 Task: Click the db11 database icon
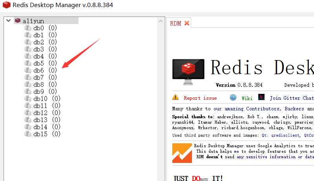coord(28,106)
